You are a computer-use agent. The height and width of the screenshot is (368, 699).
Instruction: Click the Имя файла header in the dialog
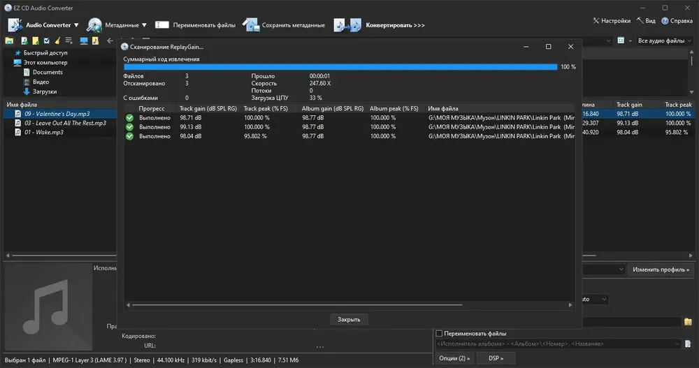pyautogui.click(x=443, y=108)
